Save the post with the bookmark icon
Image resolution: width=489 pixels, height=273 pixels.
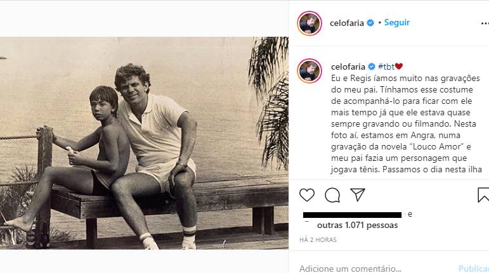click(x=483, y=194)
